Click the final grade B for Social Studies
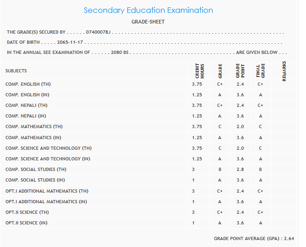The image size is (306, 247). tap(260, 170)
